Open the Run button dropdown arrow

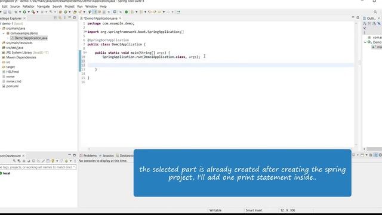pos(29,12)
